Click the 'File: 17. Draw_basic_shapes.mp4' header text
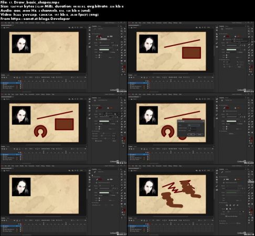The height and width of the screenshot is (236, 255). (30, 3)
